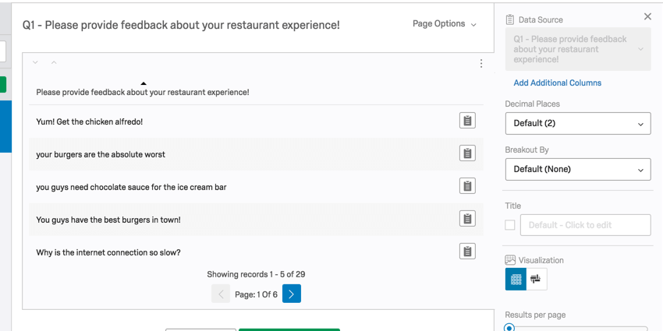Click the Results per page slider handle
The image size is (663, 331).
pos(509,328)
